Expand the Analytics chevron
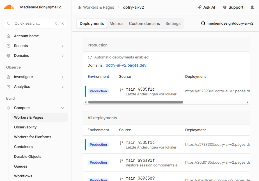The image size is (259, 181). point(63,87)
